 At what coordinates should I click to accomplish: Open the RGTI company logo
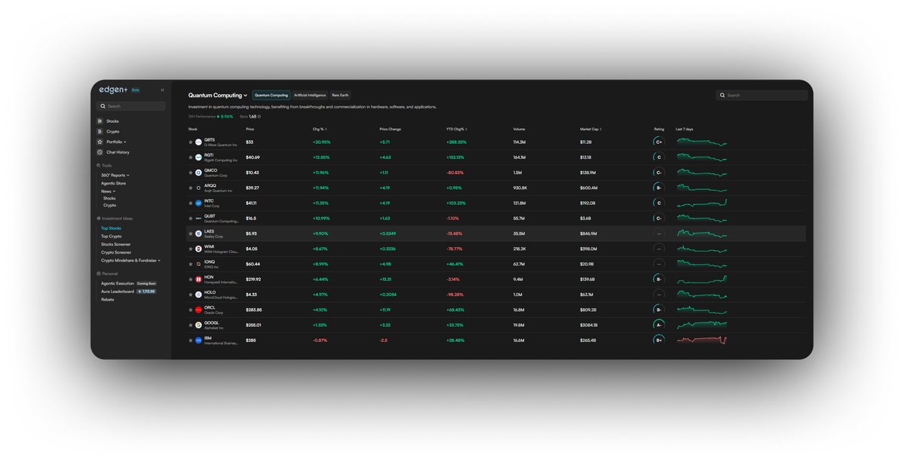(198, 157)
